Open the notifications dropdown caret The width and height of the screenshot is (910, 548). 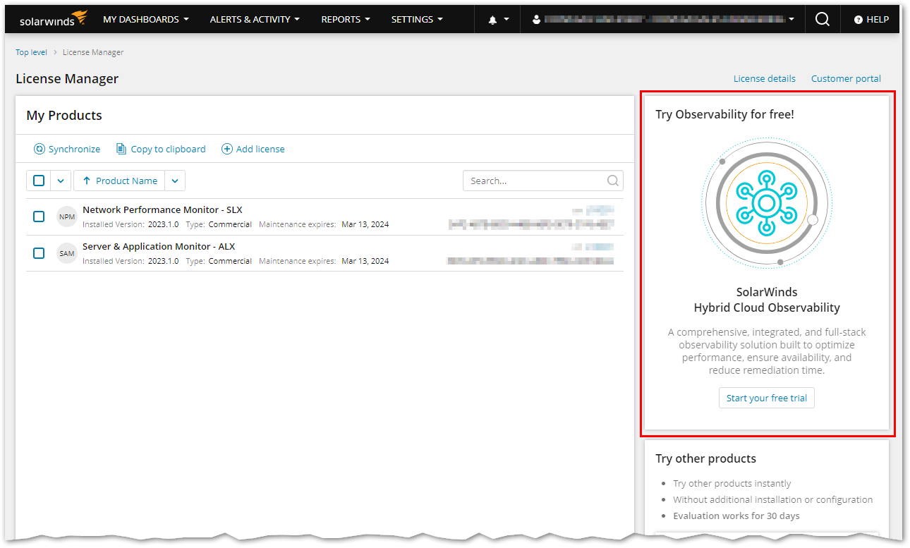click(x=506, y=20)
